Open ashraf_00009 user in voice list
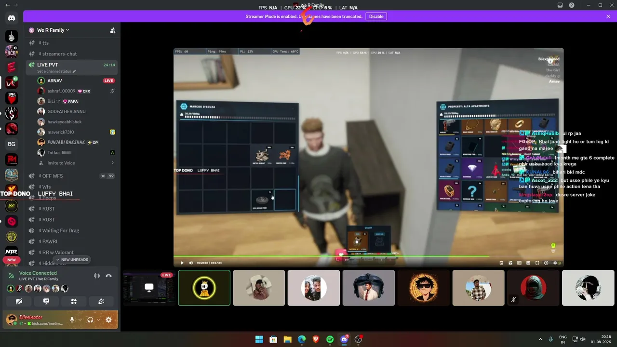The height and width of the screenshot is (347, 617). tap(76, 91)
